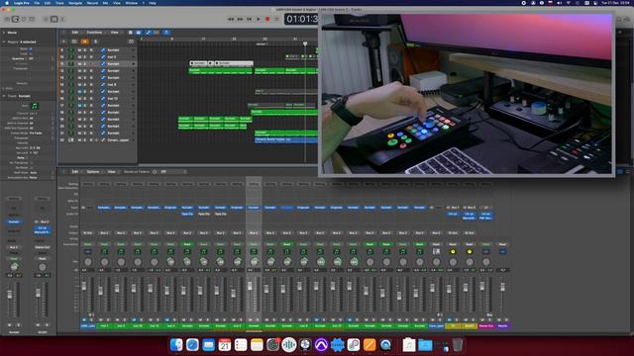Click the global S button above track headers
The image size is (634, 356).
click(95, 42)
